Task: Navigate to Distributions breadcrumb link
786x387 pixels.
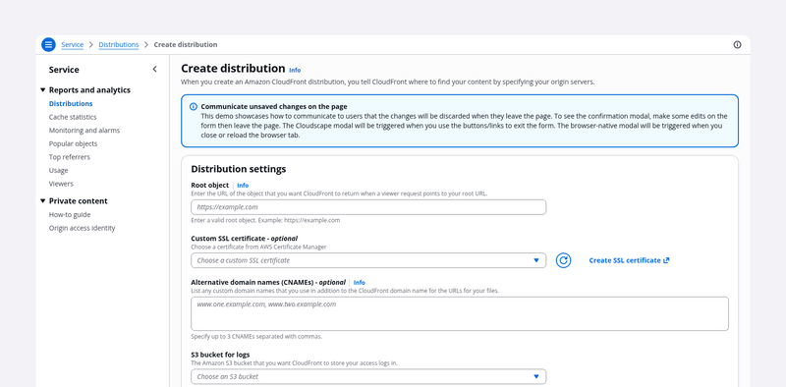Action: 119,44
